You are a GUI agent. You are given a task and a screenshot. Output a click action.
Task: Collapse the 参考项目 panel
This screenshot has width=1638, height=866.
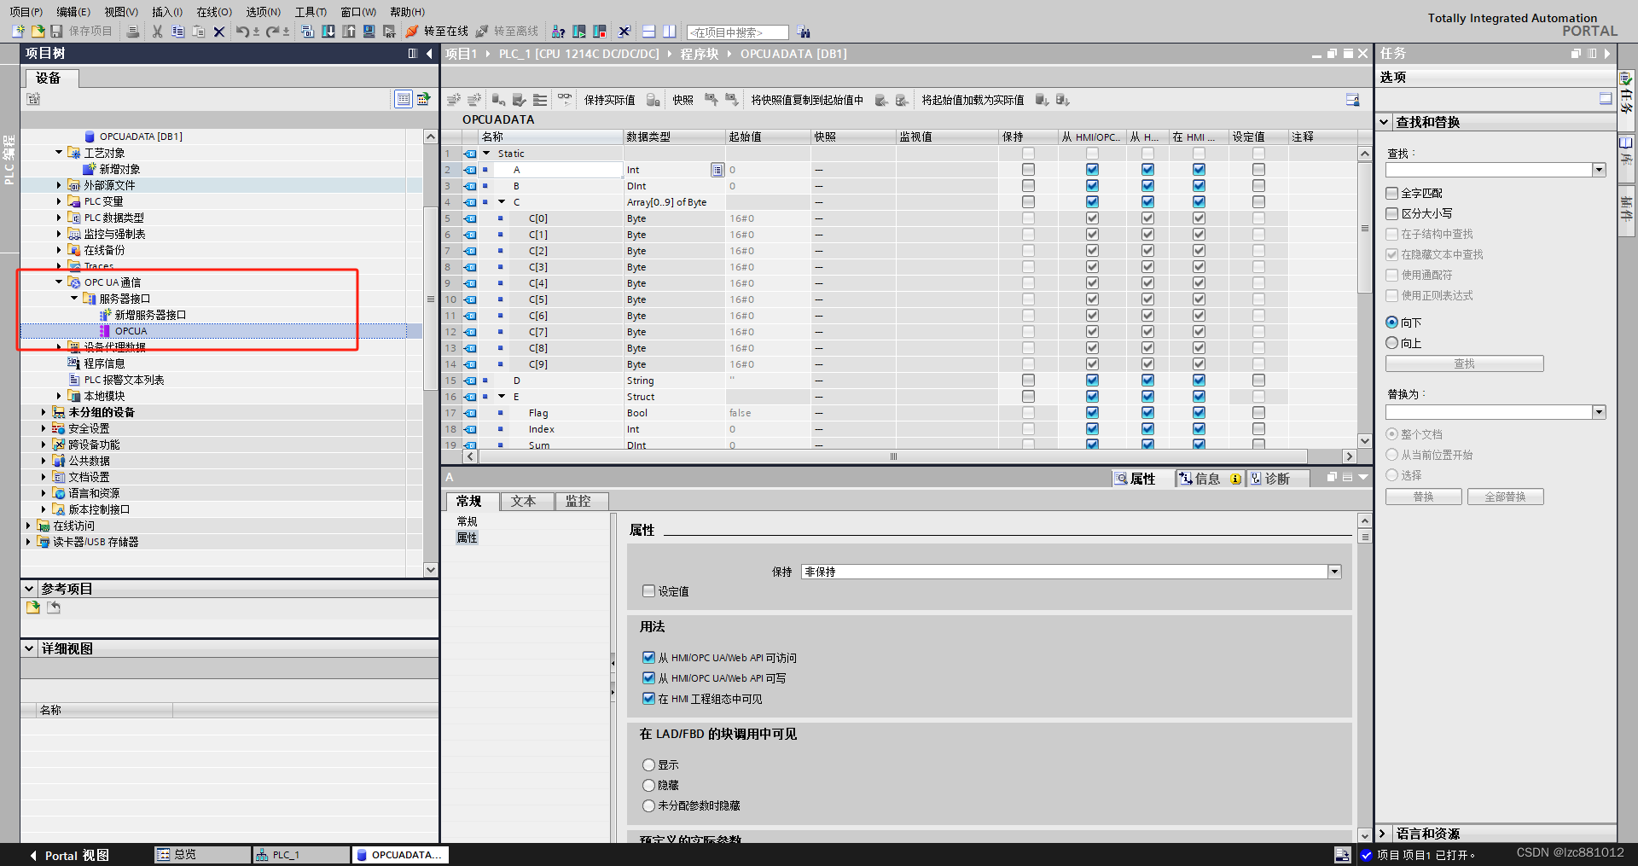tap(29, 589)
